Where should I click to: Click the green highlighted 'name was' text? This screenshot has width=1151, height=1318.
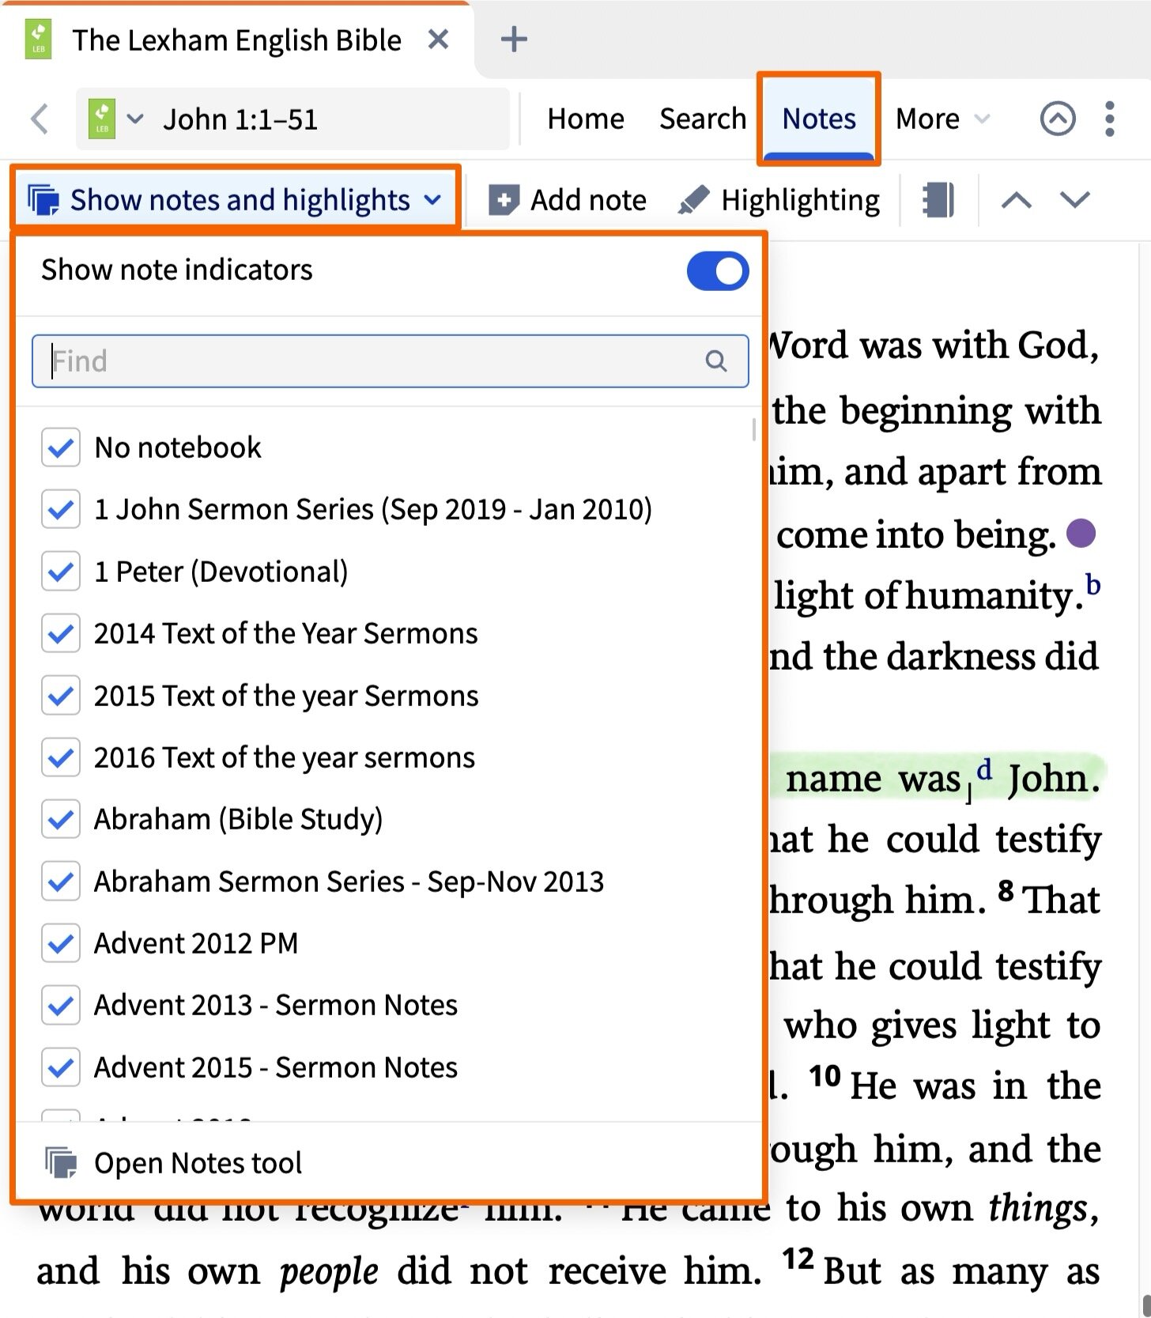tap(873, 779)
